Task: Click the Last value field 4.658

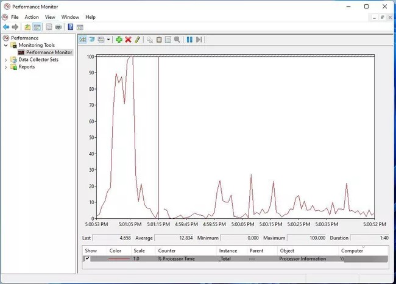Action: (112, 238)
